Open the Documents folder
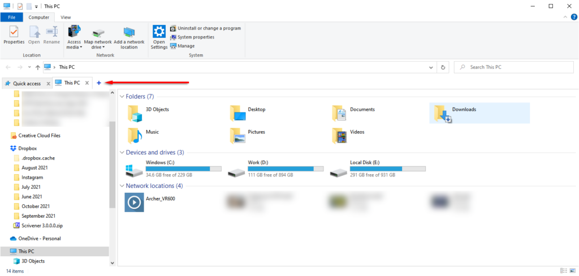 (353, 114)
